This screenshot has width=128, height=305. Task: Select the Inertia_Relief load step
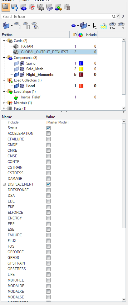[x=31, y=97]
